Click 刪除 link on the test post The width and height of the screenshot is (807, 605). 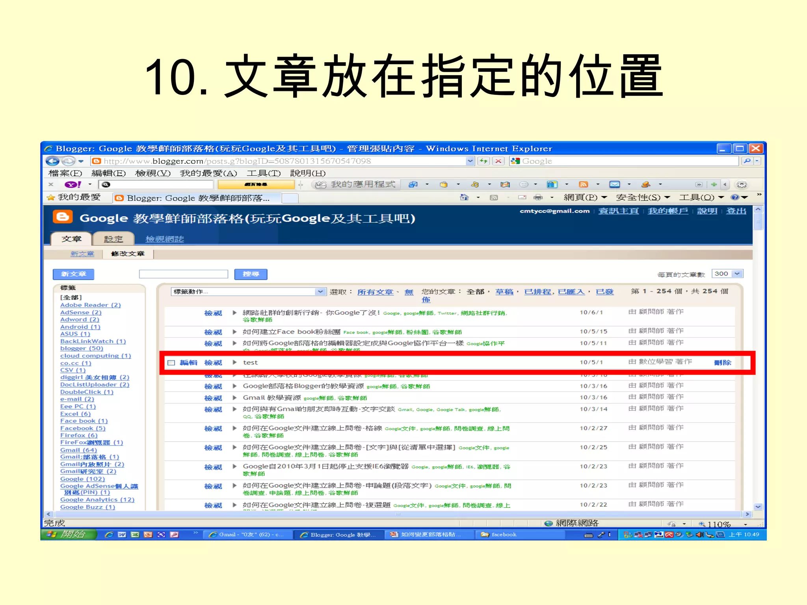[x=723, y=362]
